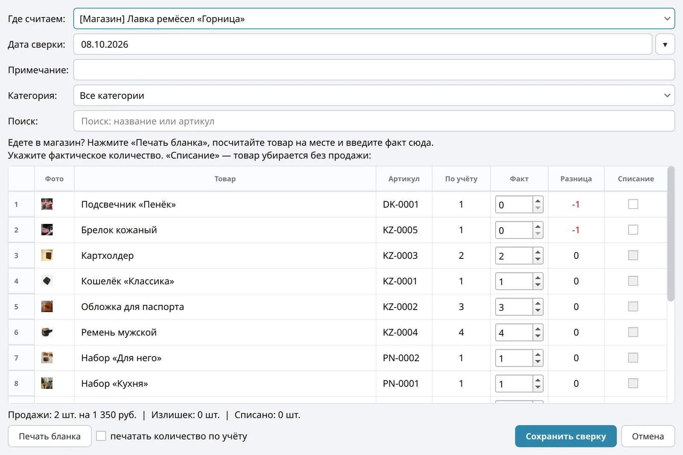Click the «Печать бланка» button

pyautogui.click(x=50, y=436)
